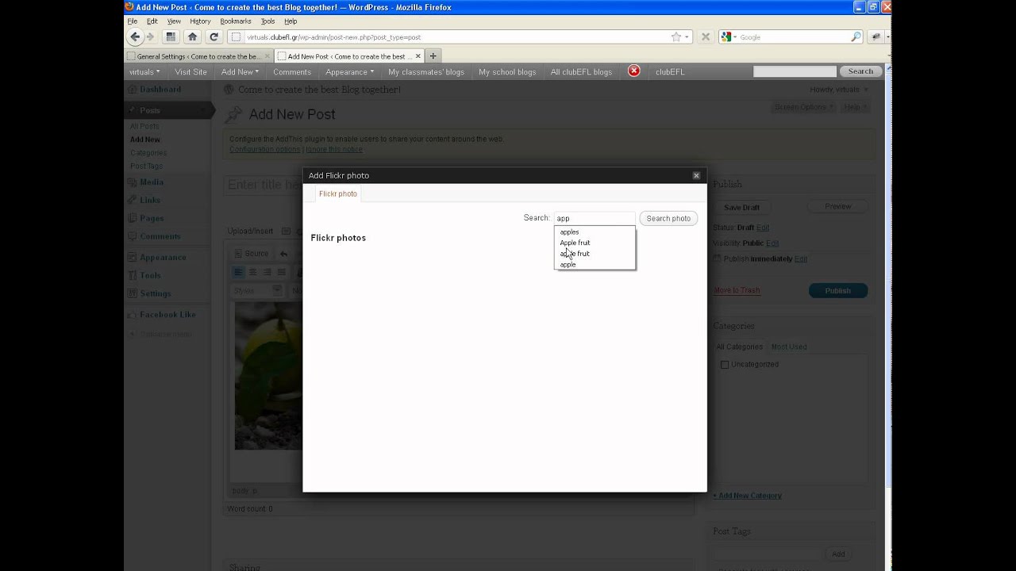The width and height of the screenshot is (1016, 571).
Task: Align text right in editor toolbar
Action: [x=267, y=272]
